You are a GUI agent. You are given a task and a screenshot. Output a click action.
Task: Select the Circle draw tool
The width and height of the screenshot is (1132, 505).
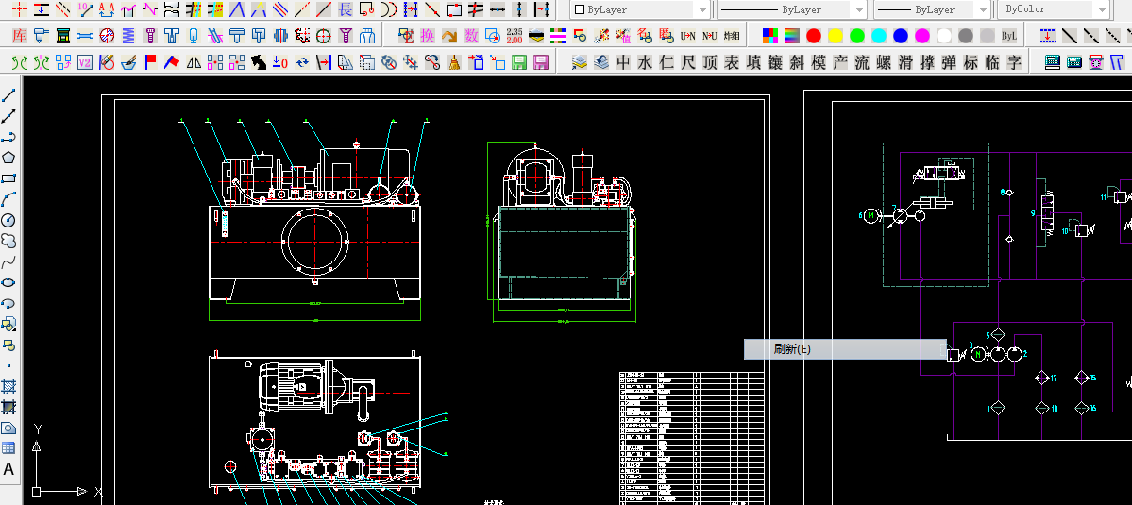click(8, 220)
